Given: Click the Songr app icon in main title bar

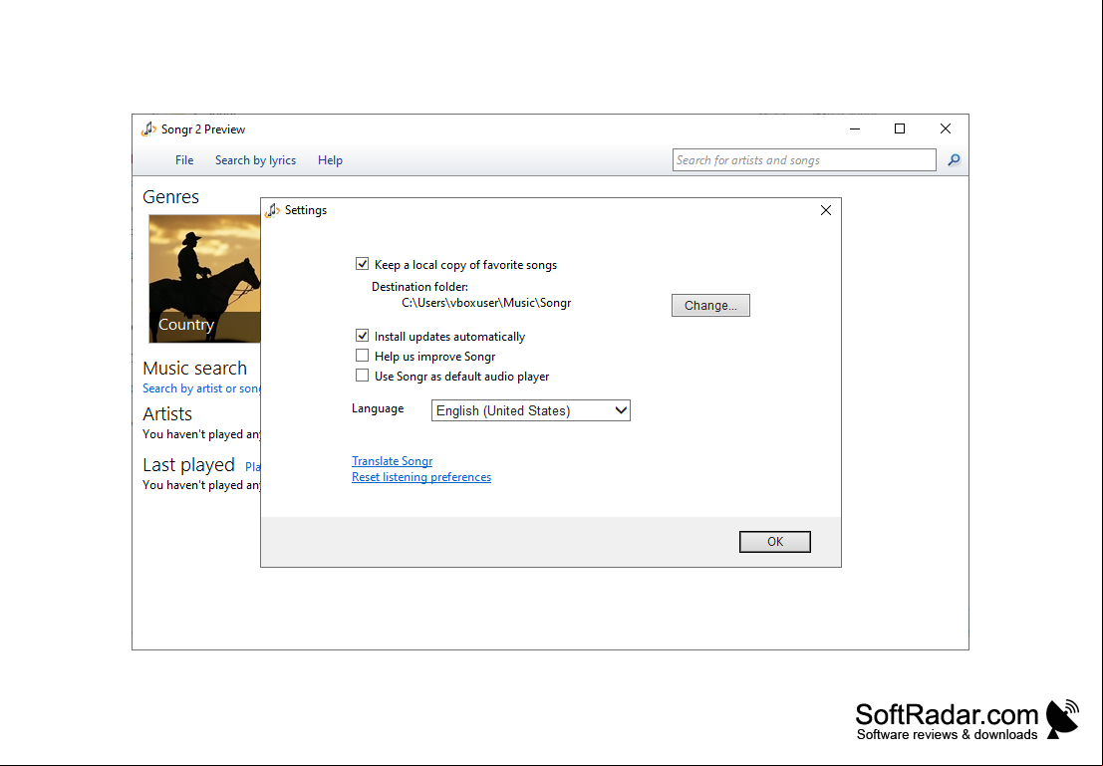Looking at the screenshot, I should [x=148, y=129].
